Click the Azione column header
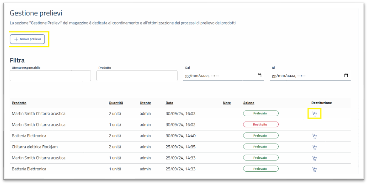367x184 pixels. coord(248,103)
